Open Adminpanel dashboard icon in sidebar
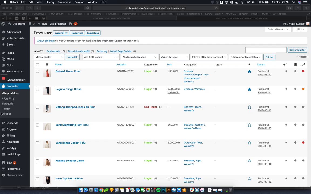 [3, 32]
